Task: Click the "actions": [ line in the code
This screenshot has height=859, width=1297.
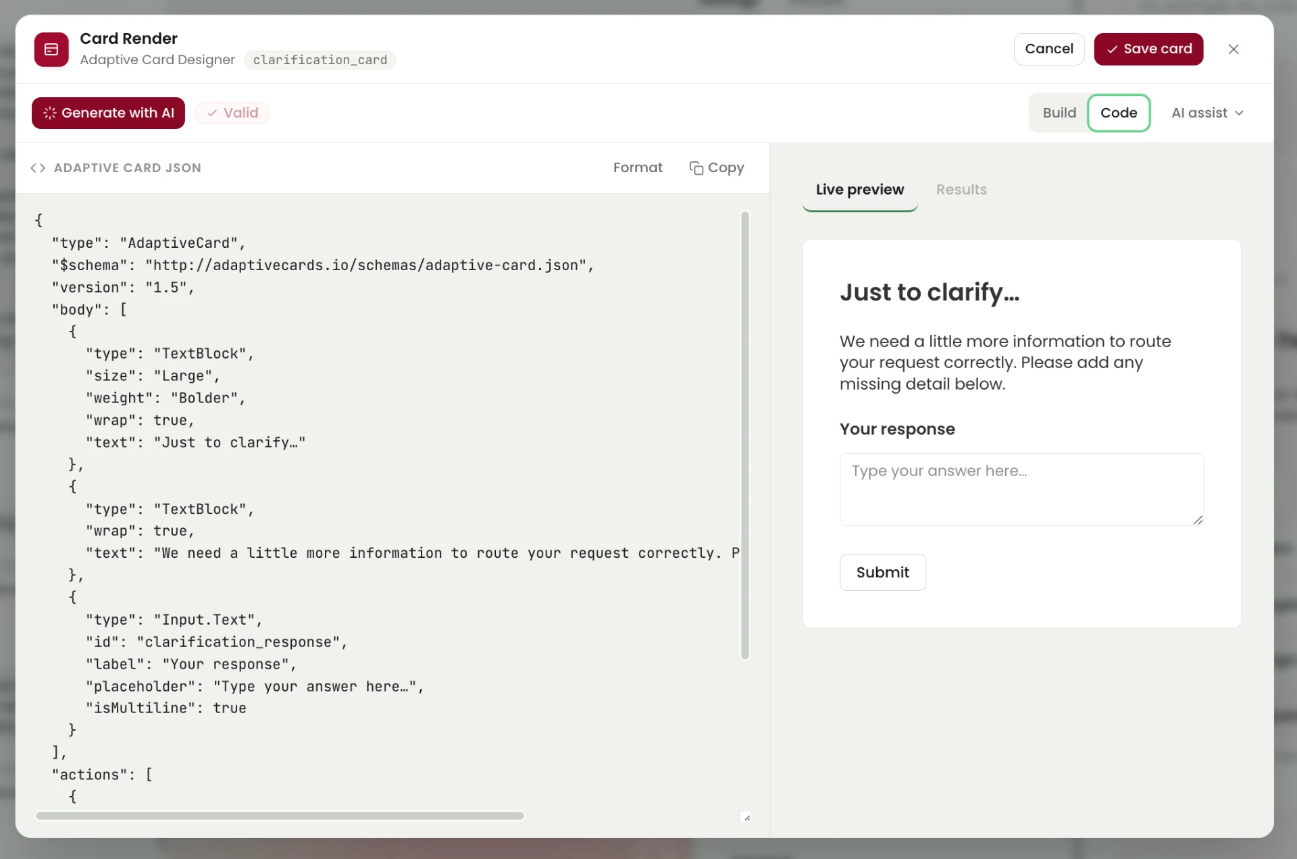Action: 103,775
